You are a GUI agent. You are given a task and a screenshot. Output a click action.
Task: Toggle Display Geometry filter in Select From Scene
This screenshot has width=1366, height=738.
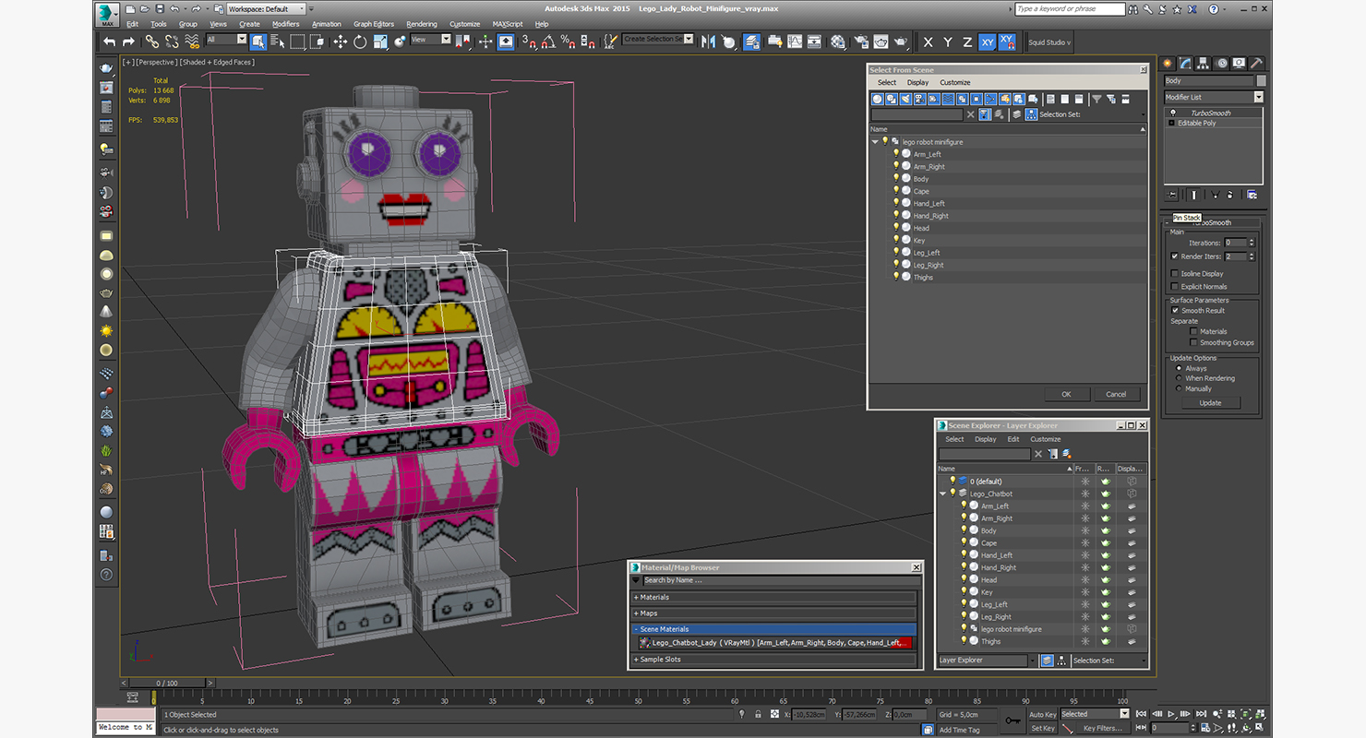pyautogui.click(x=879, y=99)
